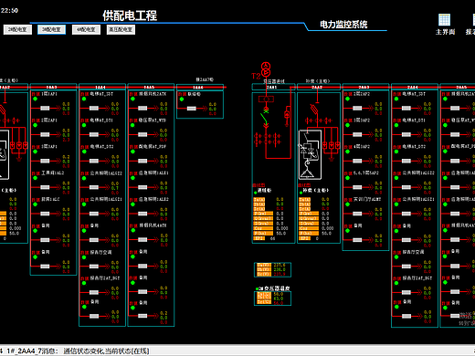Click the 22:50 clock display
The height and width of the screenshot is (356, 475).
coord(9,11)
